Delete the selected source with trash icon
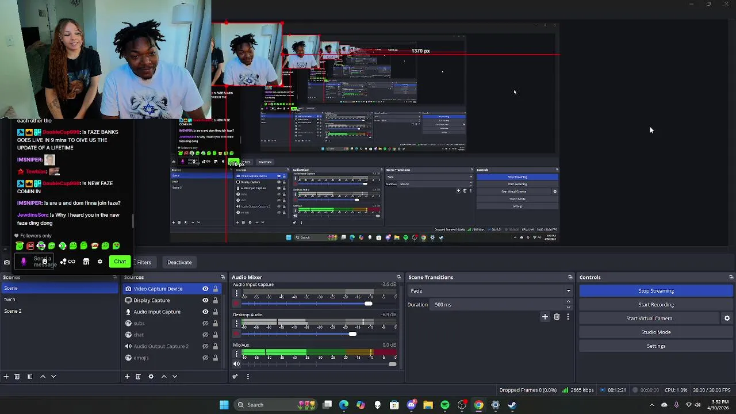 click(x=138, y=377)
